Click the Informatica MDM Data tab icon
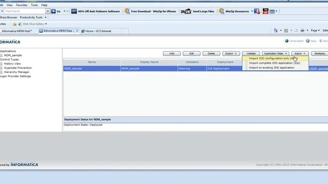This screenshot has height=184, width=328. pyautogui.click(x=41, y=31)
